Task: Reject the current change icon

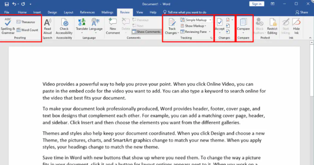Action: click(228, 20)
